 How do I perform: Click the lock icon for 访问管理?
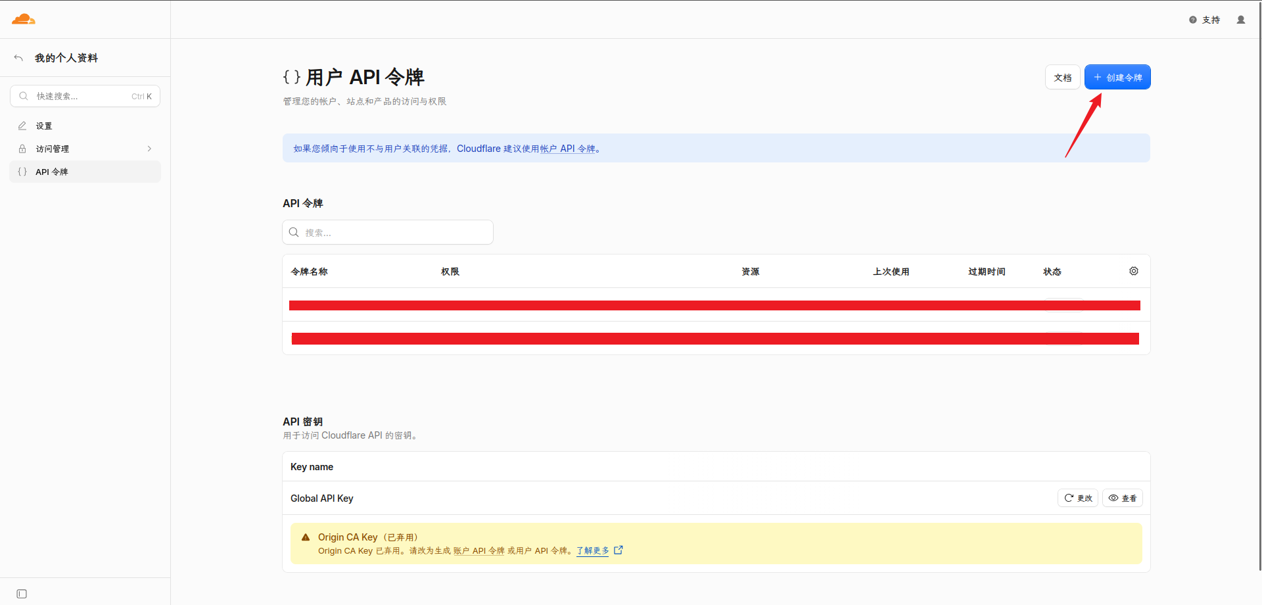point(22,149)
